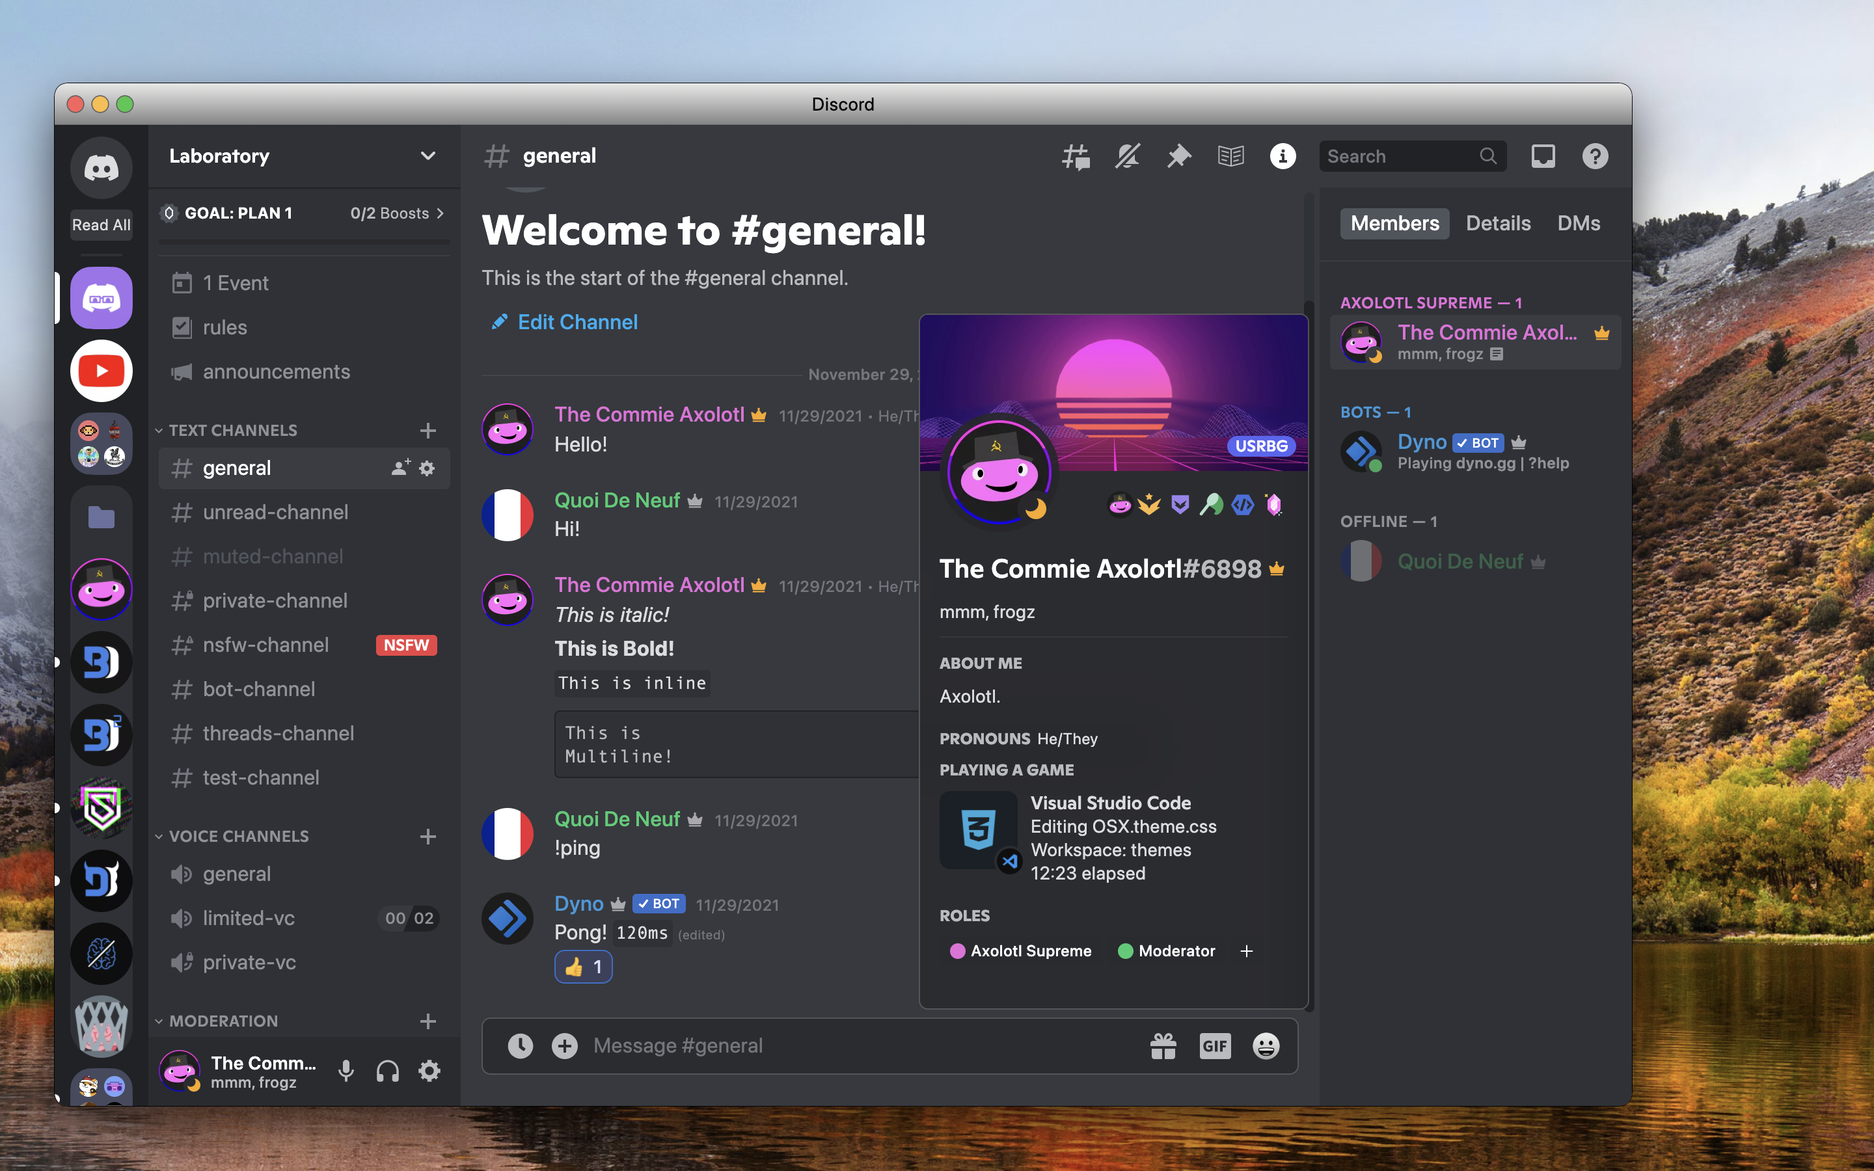Open the threads browser in channel header
1874x1171 pixels.
(x=1076, y=155)
